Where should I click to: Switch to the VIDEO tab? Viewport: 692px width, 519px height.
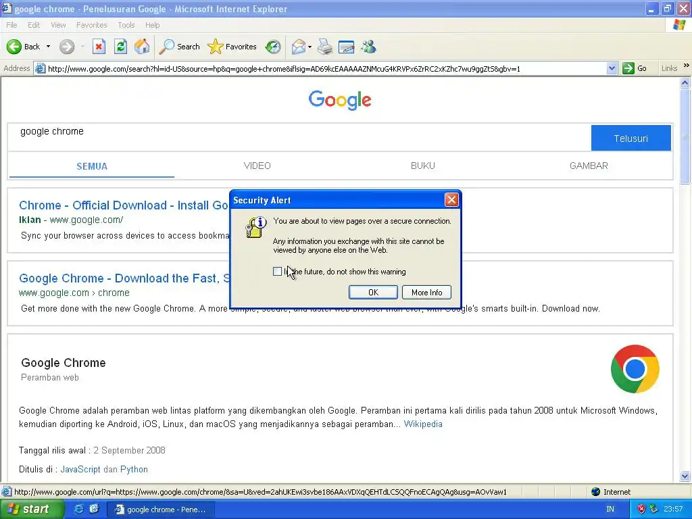(257, 166)
